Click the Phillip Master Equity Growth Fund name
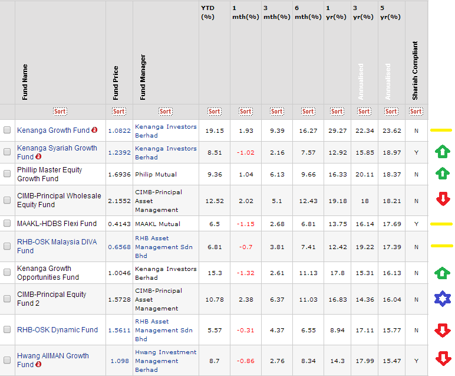The image size is (455, 376). pyautogui.click(x=50, y=174)
